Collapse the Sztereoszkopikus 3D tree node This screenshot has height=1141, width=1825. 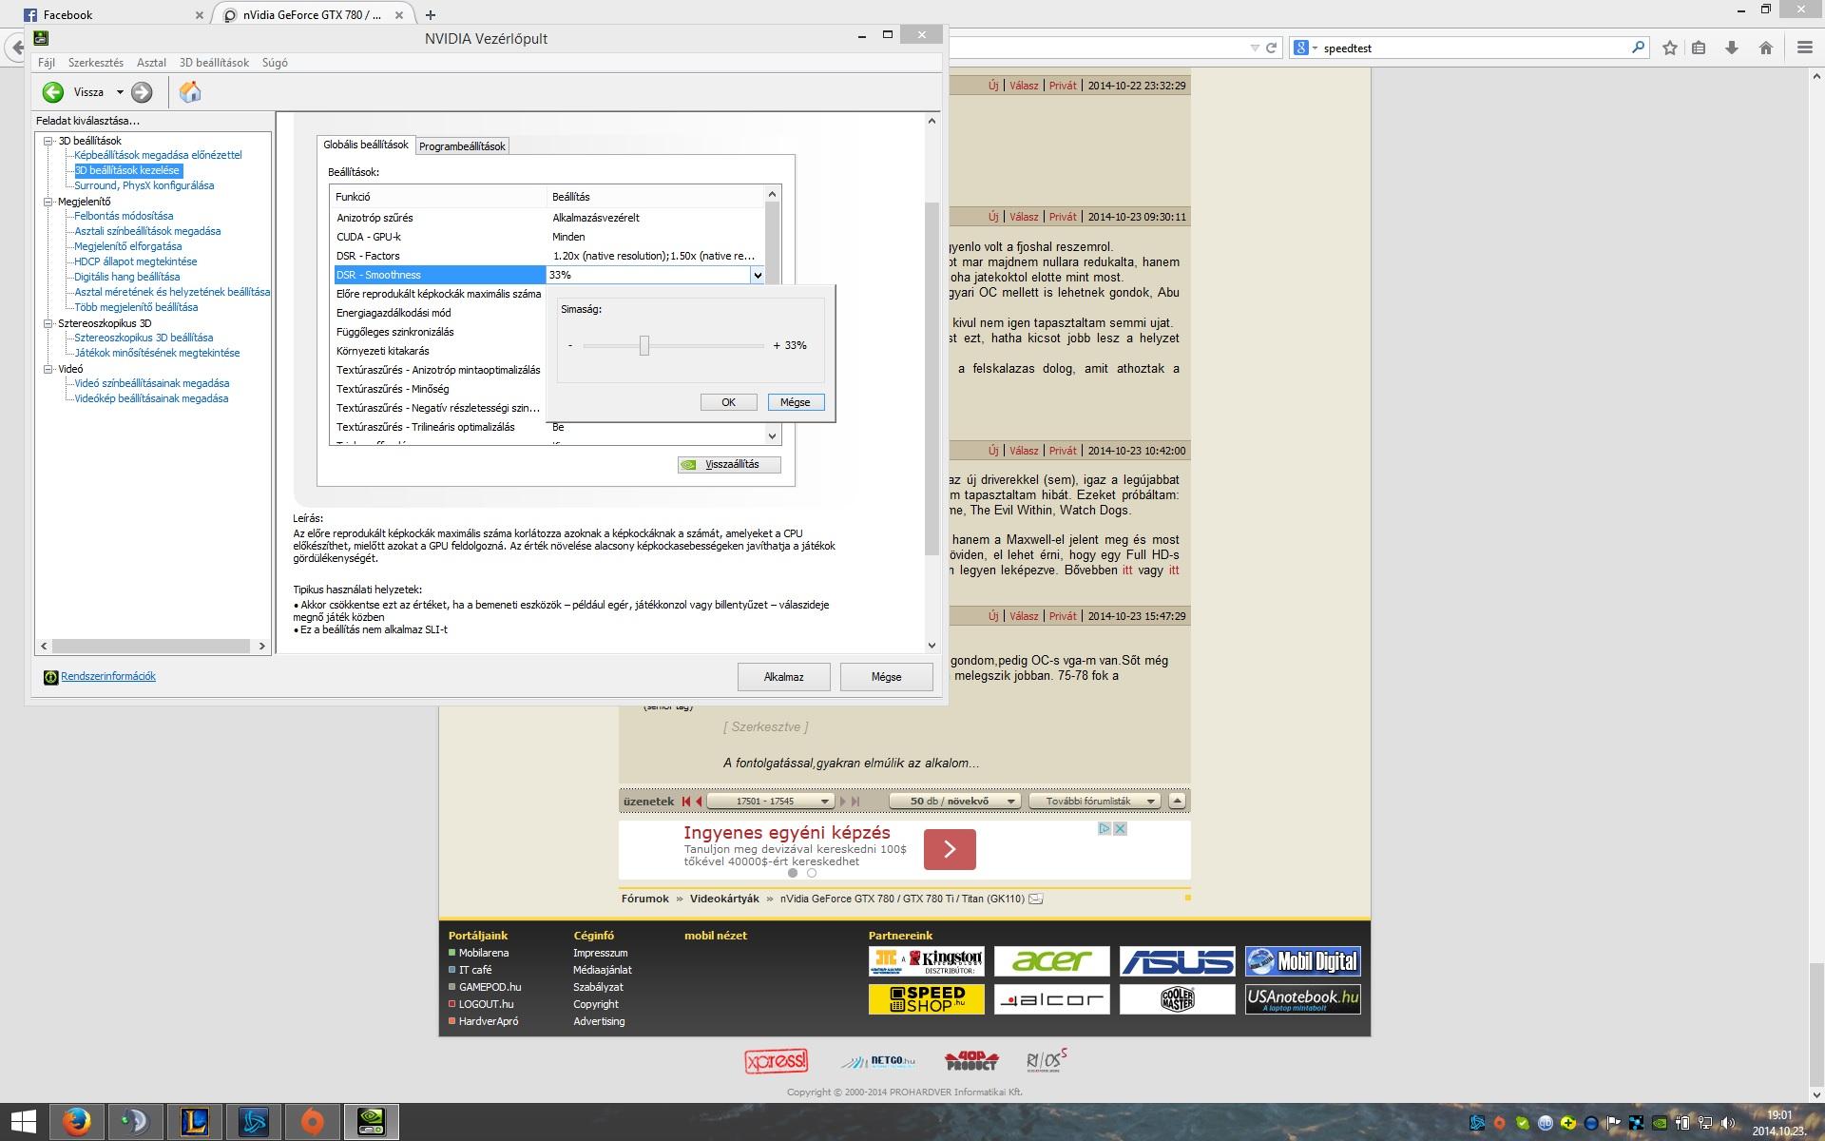pos(48,323)
